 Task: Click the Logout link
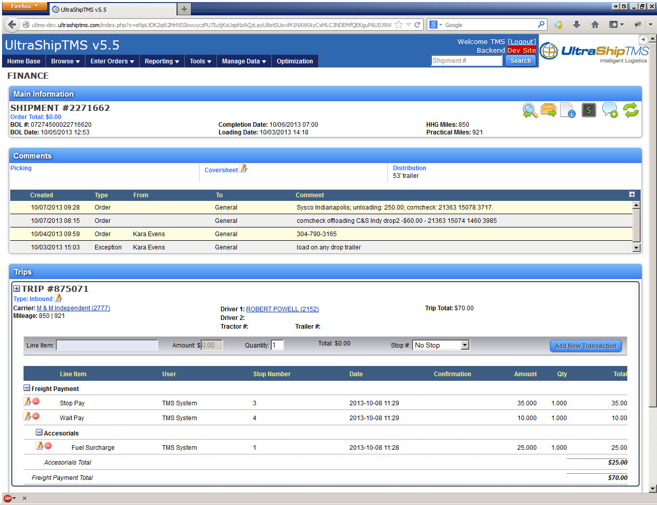tap(522, 42)
